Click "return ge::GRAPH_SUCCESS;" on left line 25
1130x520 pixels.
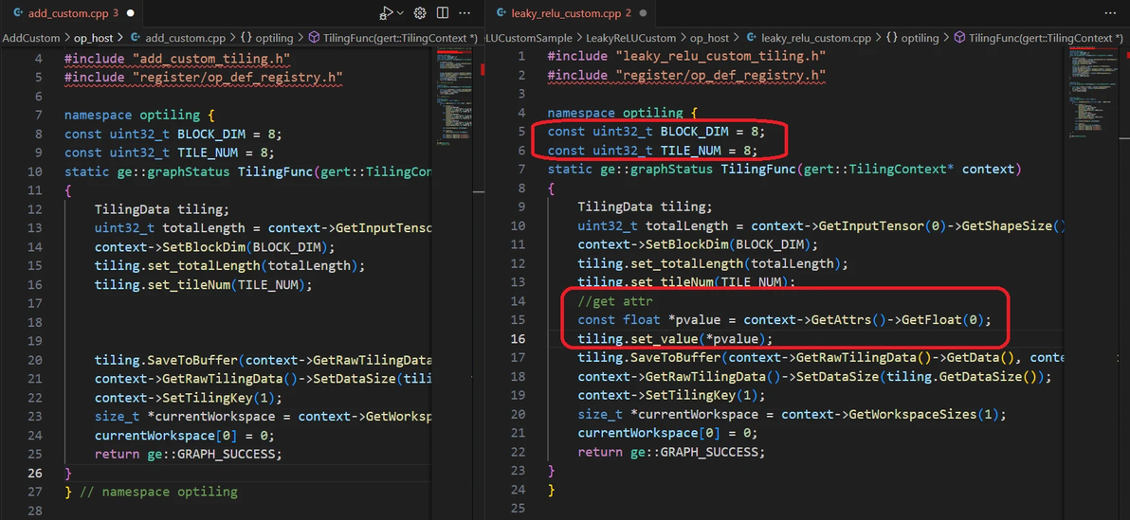click(x=188, y=455)
